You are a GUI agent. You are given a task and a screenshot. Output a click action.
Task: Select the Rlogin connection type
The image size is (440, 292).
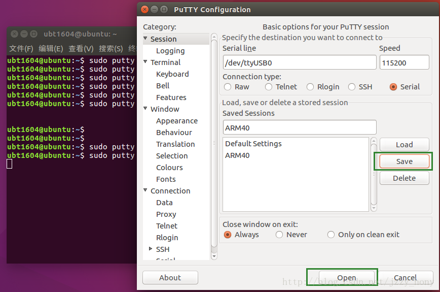pyautogui.click(x=310, y=87)
